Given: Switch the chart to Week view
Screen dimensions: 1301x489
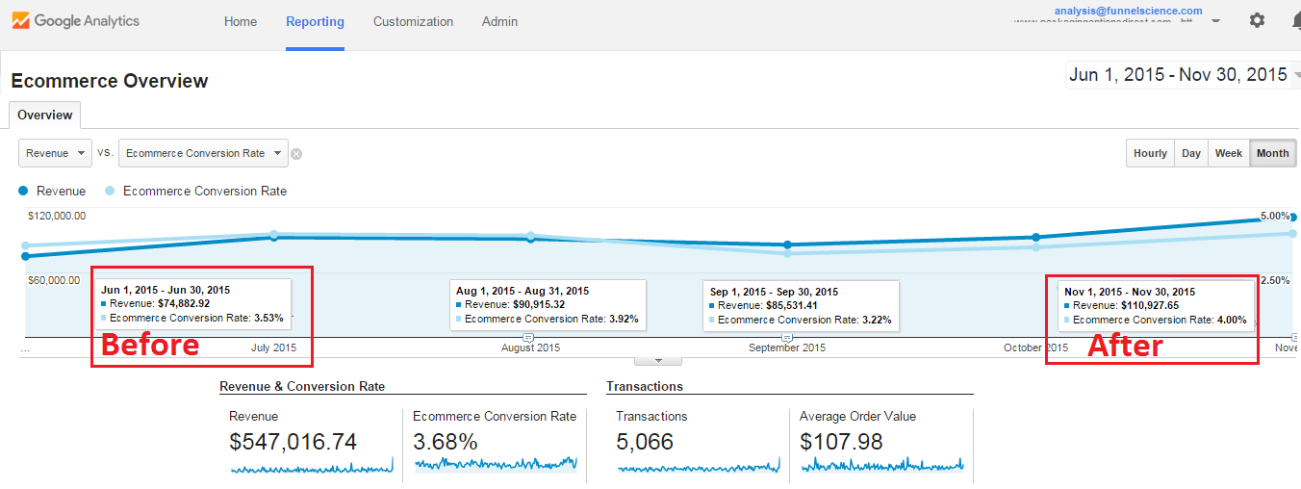Looking at the screenshot, I should (1228, 153).
